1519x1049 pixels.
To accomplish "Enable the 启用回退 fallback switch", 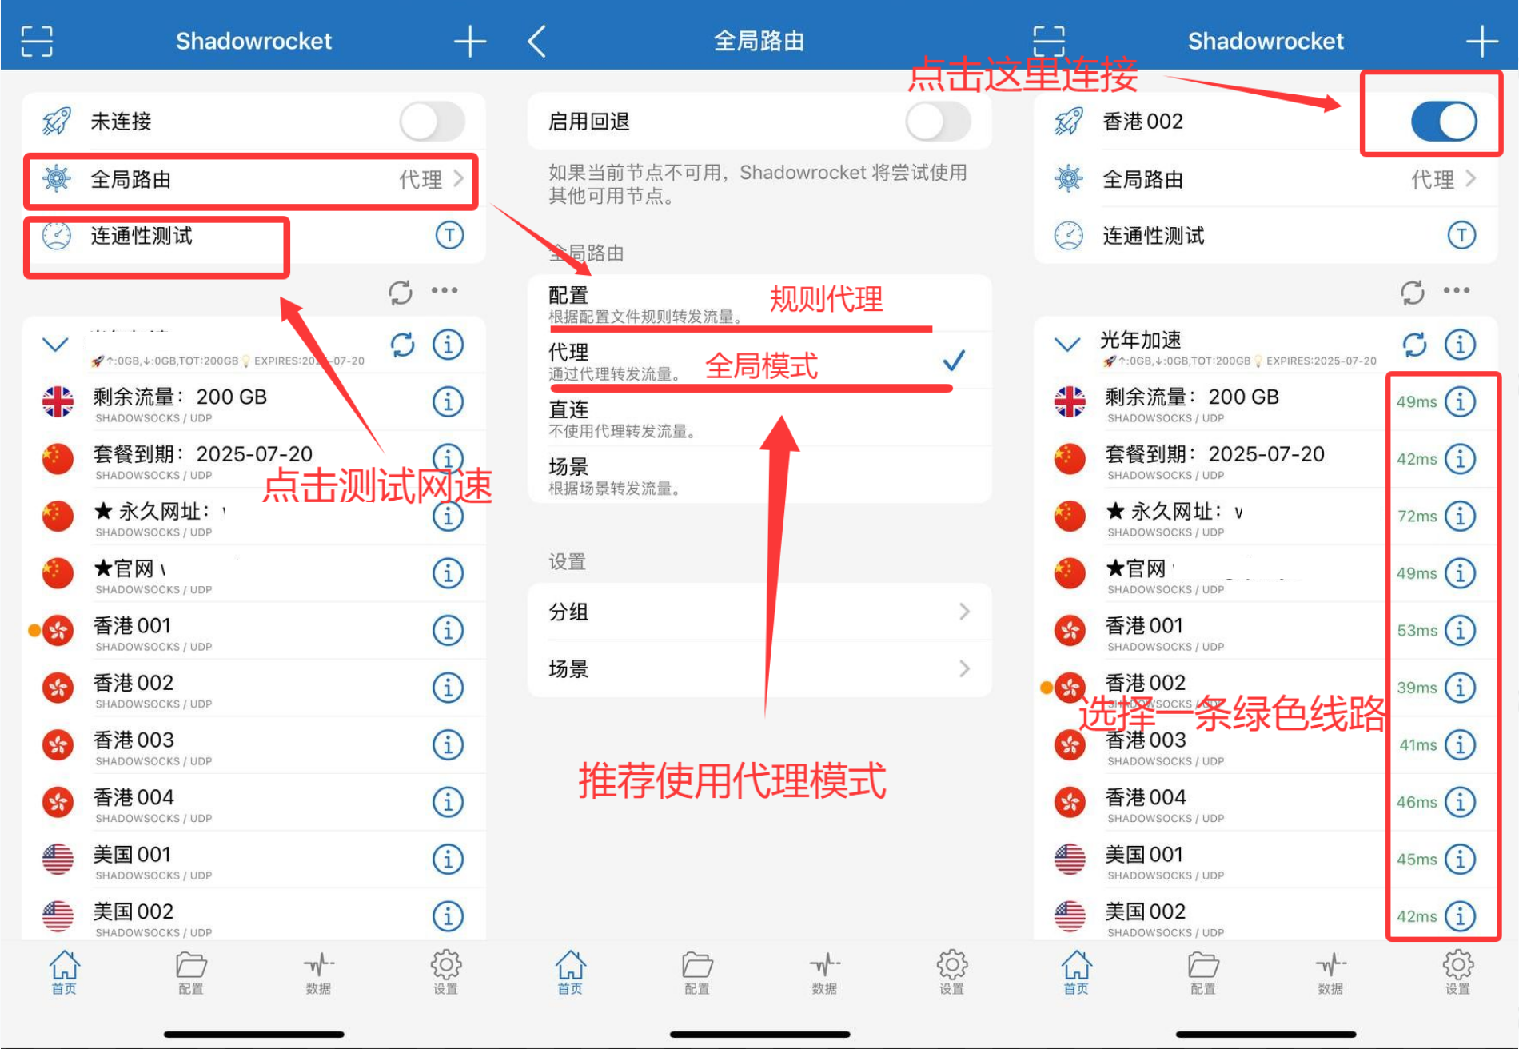I will coord(938,122).
